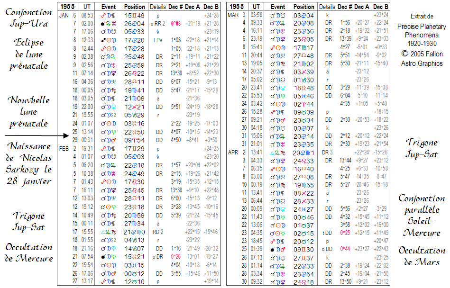Click the UT time 12:44

click(87, 49)
